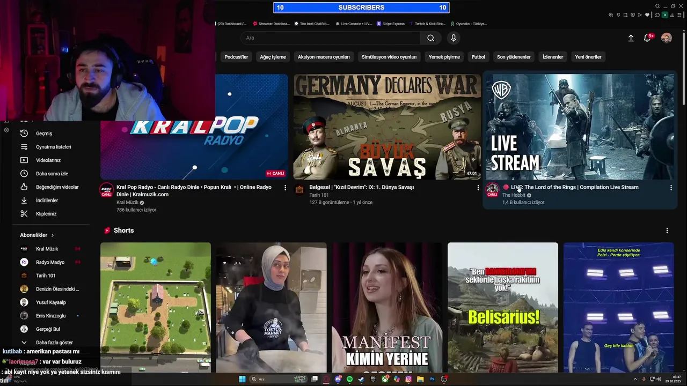Open Gerçeği Bul subscription channel
The height and width of the screenshot is (386, 687).
point(48,329)
